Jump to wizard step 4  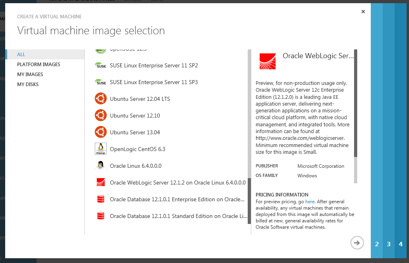click(x=401, y=244)
